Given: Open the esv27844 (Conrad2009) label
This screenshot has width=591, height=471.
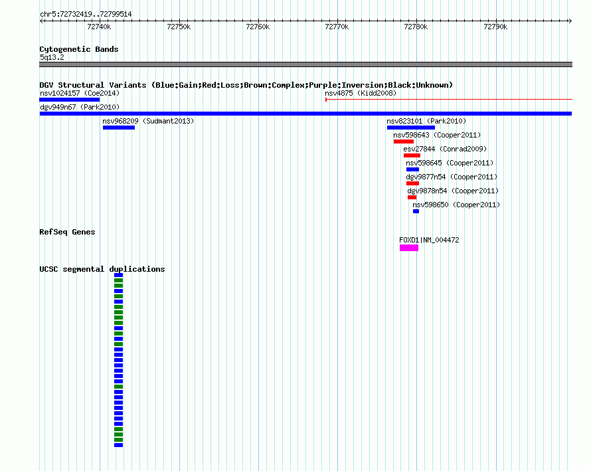Looking at the screenshot, I should (445, 149).
